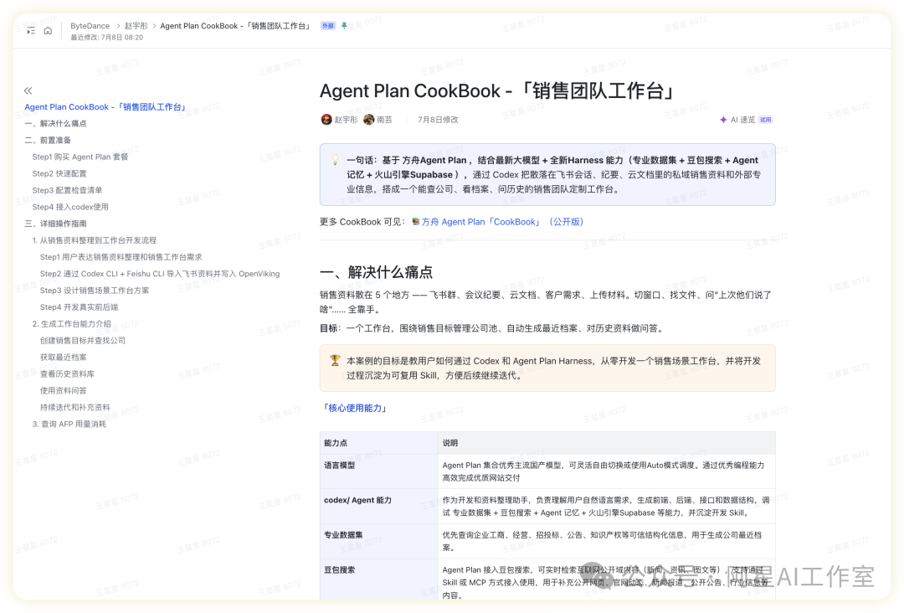Click table cell 语言模型
Viewport: 904px width, 613px height.
pos(379,471)
